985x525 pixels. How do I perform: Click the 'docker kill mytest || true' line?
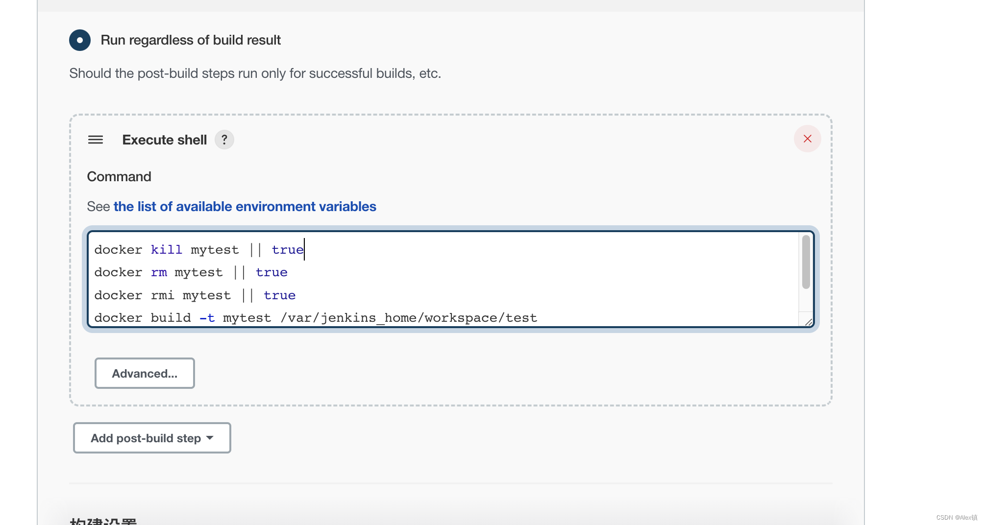(199, 250)
